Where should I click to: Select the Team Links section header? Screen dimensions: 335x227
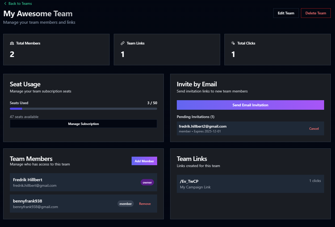192,159
